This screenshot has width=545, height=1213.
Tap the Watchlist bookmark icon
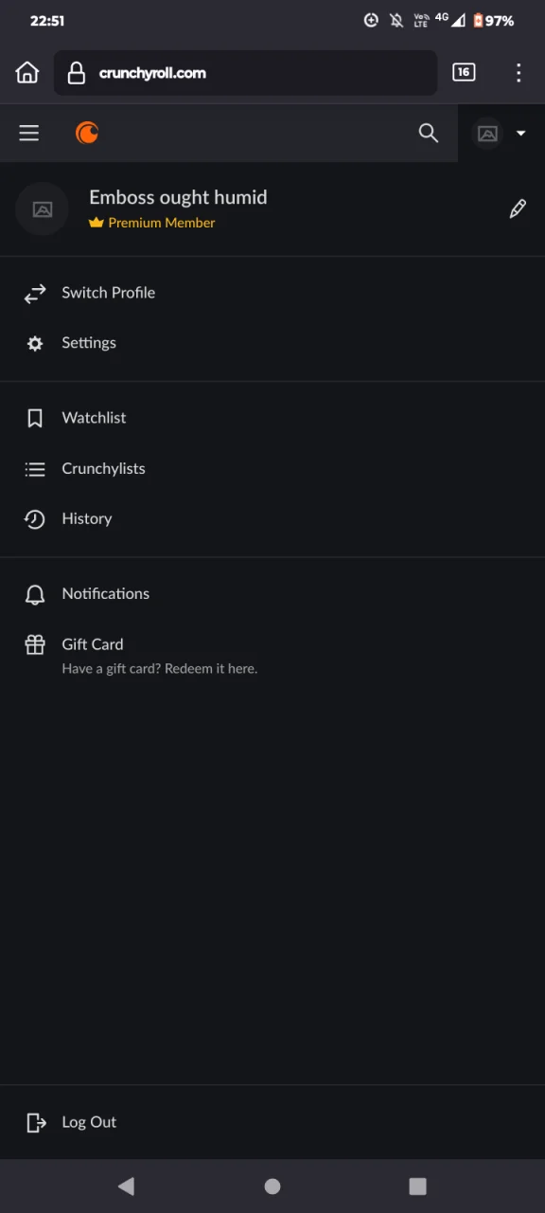coord(35,418)
